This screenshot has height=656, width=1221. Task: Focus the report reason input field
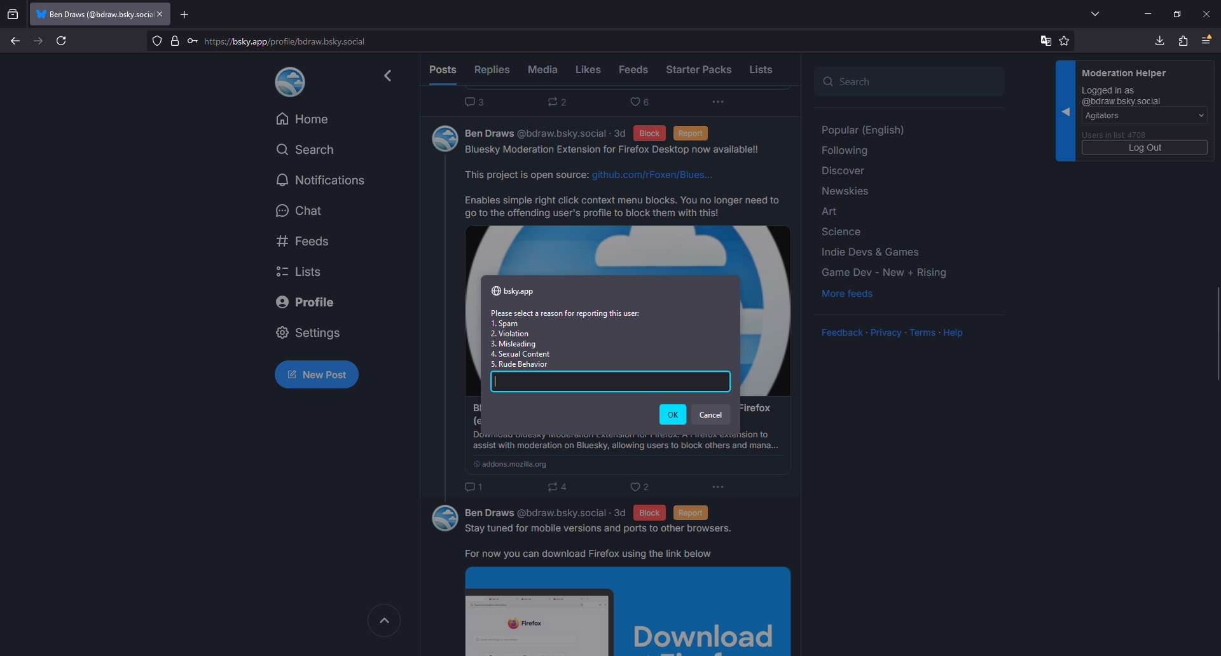(x=610, y=381)
